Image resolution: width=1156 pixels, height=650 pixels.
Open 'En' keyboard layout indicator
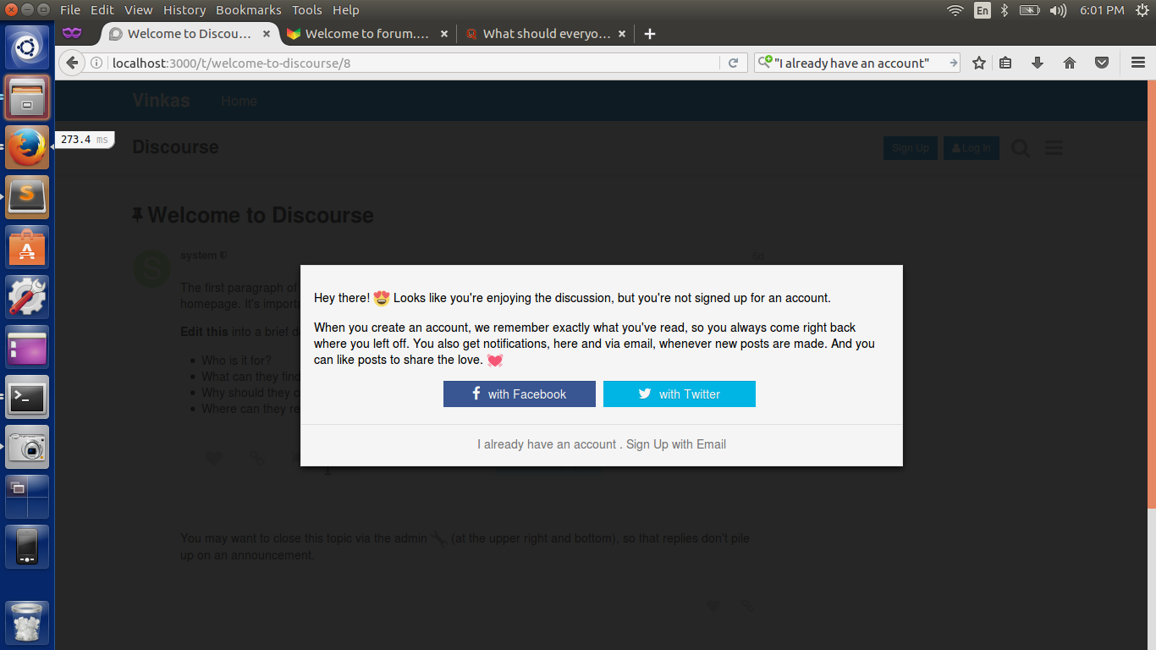pos(982,10)
